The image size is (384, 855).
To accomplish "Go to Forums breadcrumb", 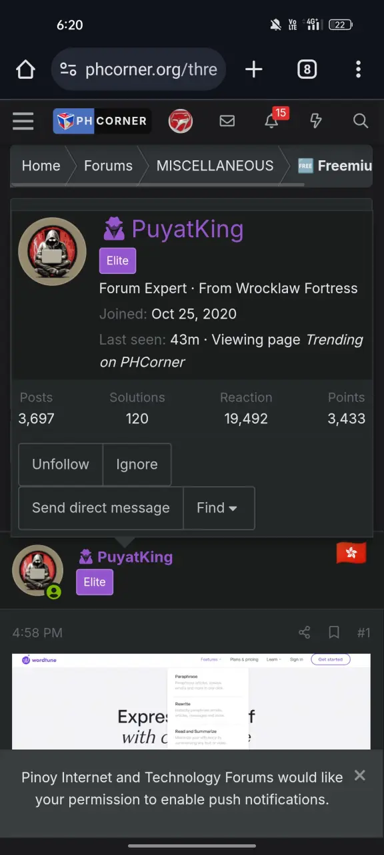I will (x=108, y=166).
